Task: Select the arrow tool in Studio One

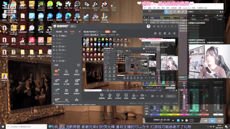Action: click(x=166, y=12)
